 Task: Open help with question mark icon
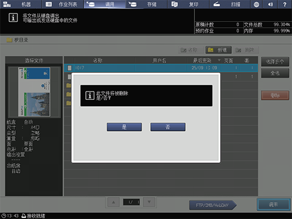285,5
